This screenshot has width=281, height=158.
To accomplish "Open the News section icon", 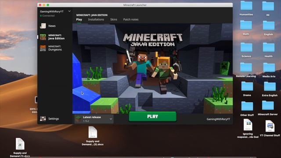I will (43, 26).
